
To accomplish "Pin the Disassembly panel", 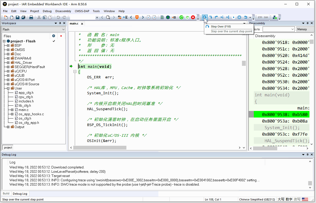I will point(308,23).
